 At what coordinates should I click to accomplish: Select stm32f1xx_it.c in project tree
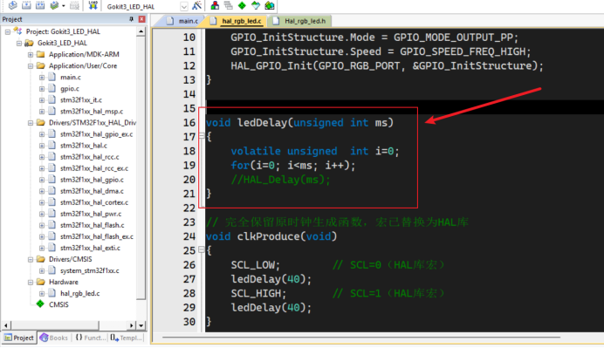[81, 100]
